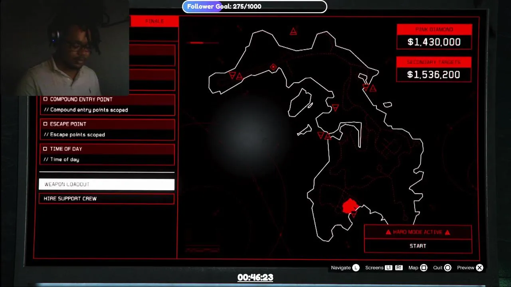Click the $1,430,000 primary target value
The height and width of the screenshot is (287, 511).
(x=434, y=42)
